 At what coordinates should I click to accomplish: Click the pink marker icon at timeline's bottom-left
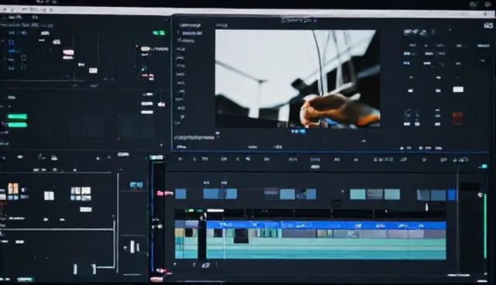point(161,271)
